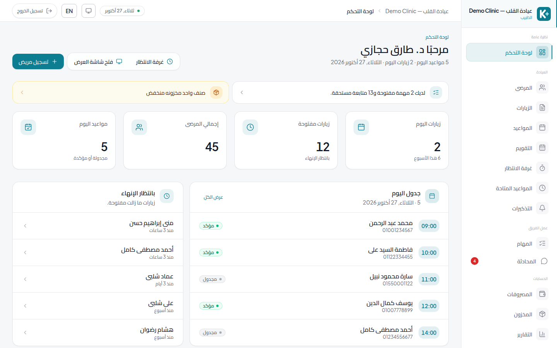Click the inventory (المخزون) box sidebar icon

click(x=542, y=314)
